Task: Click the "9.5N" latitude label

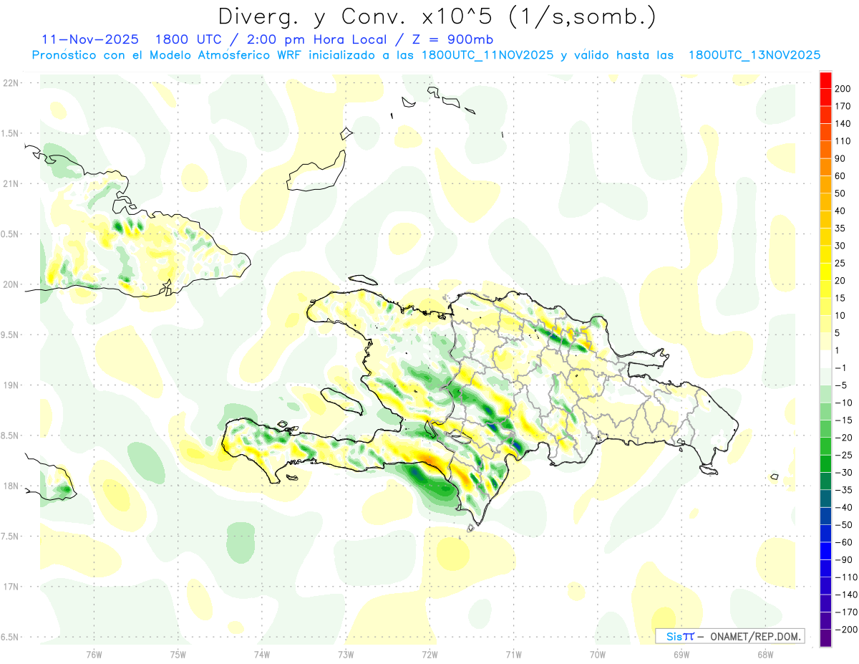Action: pos(11,335)
